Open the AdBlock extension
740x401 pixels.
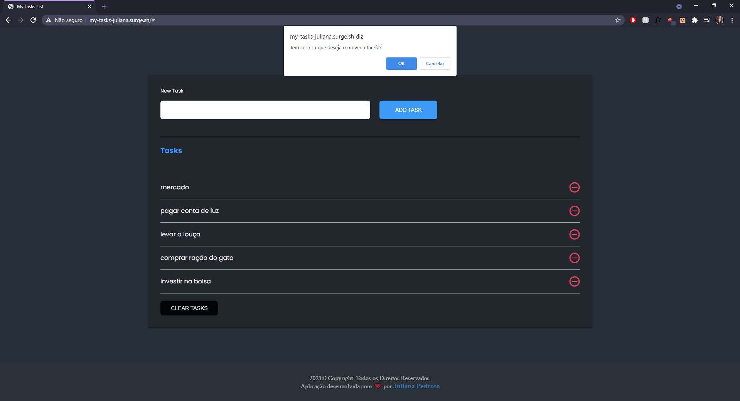tap(633, 20)
